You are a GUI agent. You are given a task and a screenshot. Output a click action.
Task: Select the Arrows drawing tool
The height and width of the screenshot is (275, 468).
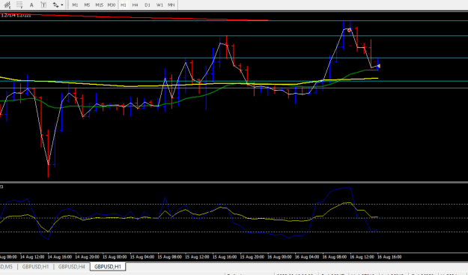click(56, 4)
